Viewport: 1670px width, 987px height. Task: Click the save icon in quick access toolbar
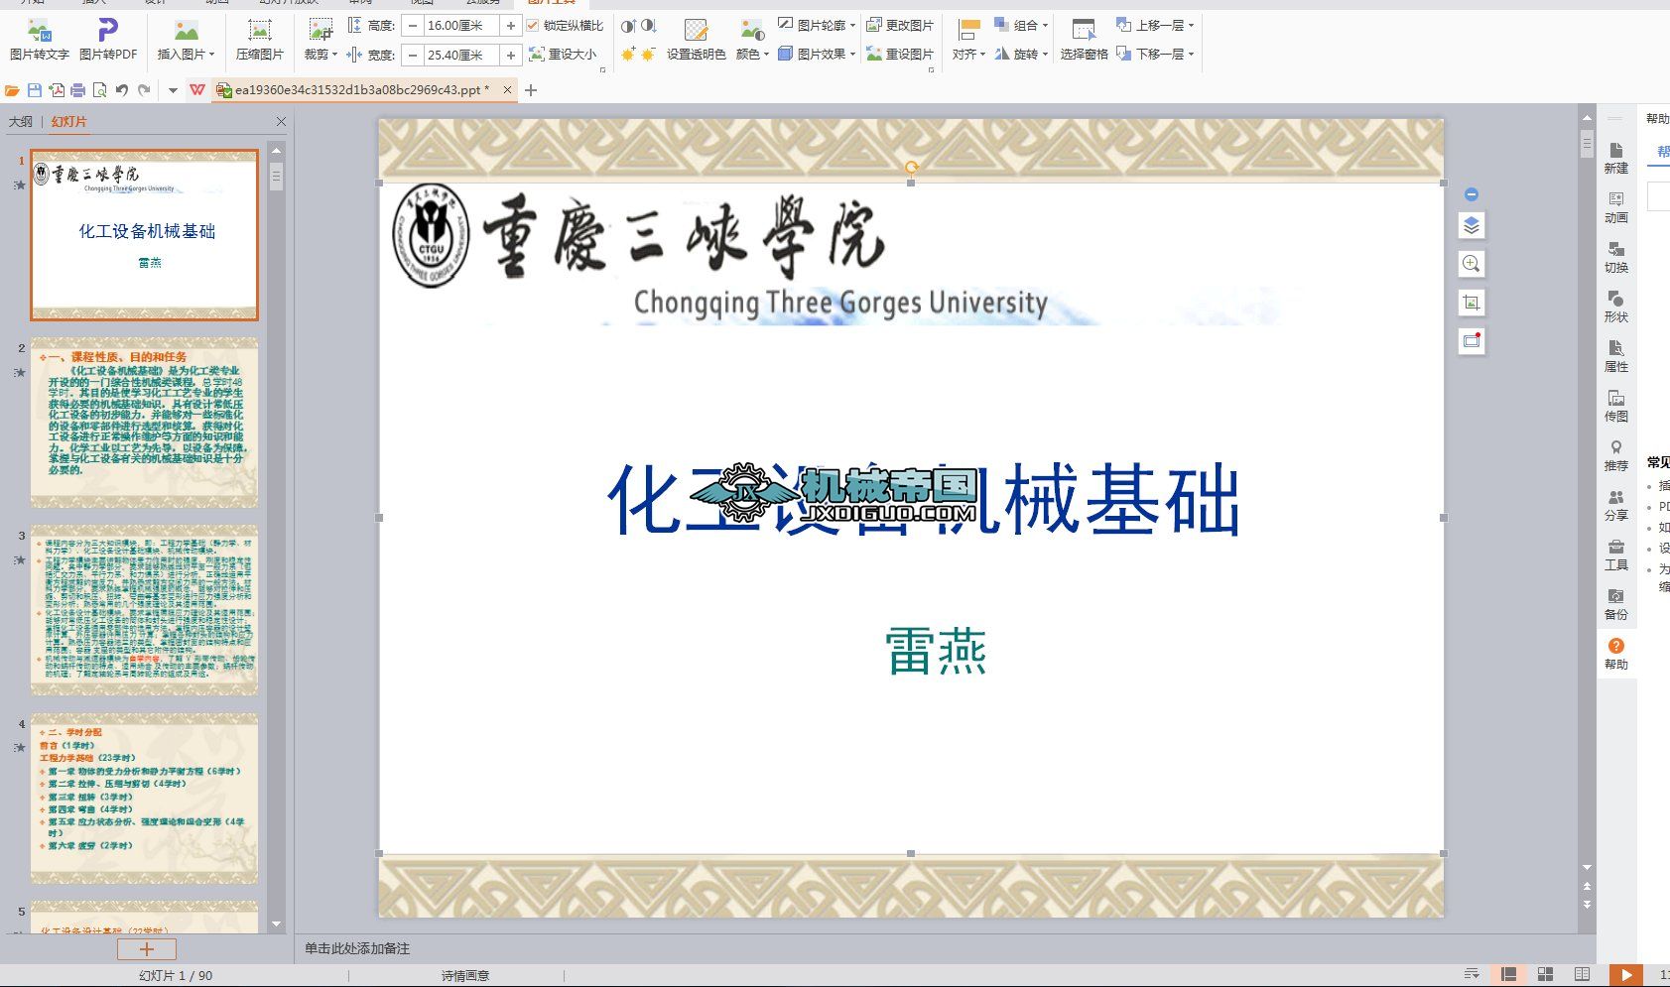point(35,90)
